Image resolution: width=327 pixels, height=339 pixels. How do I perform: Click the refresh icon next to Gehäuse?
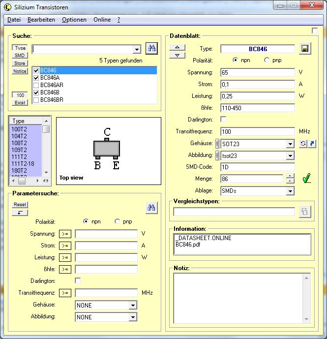pyautogui.click(x=303, y=144)
